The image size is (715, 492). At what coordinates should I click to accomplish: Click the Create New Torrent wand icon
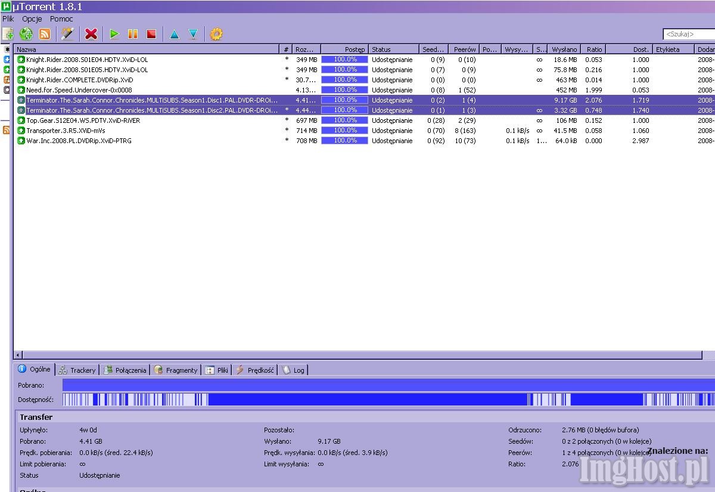[x=68, y=34]
